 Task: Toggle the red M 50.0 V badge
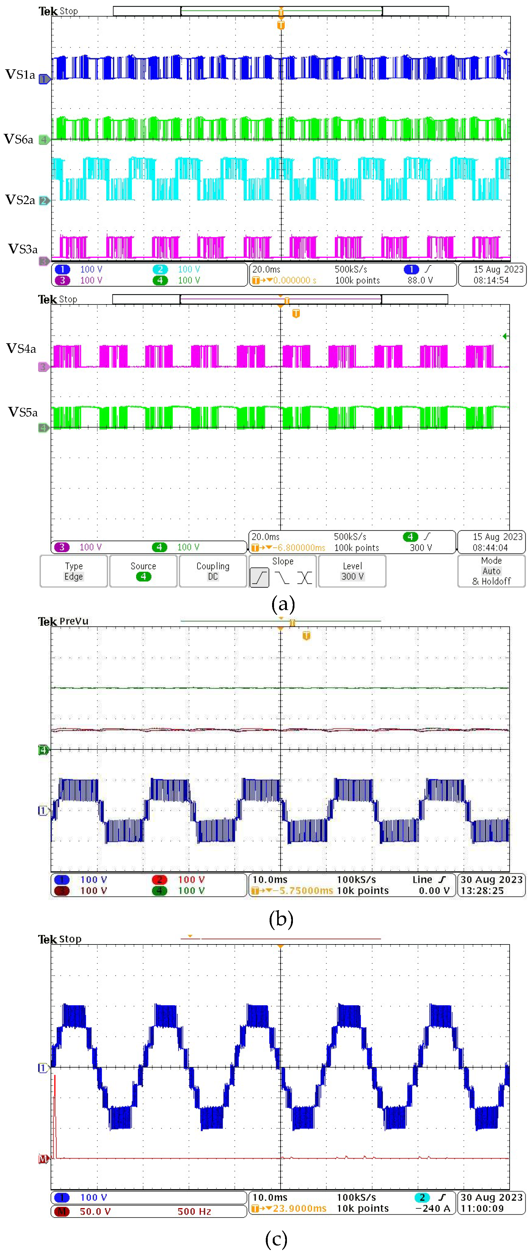[x=62, y=1211]
